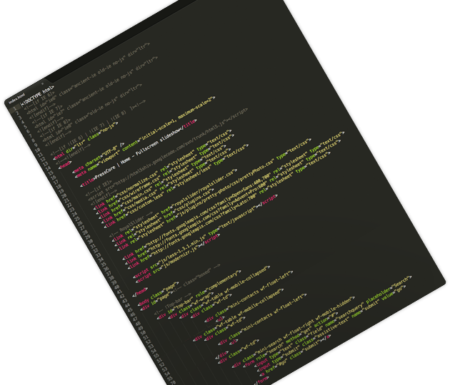The height and width of the screenshot is (385, 450).
Task: Click the body class="page" line
Action: tap(159, 294)
